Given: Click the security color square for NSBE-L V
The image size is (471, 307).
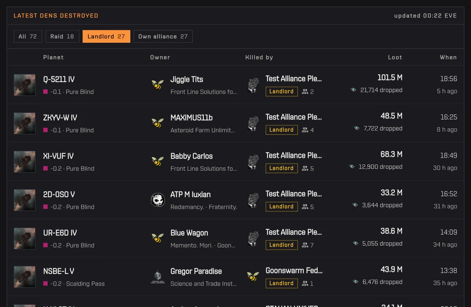Looking at the screenshot, I should [x=46, y=284].
